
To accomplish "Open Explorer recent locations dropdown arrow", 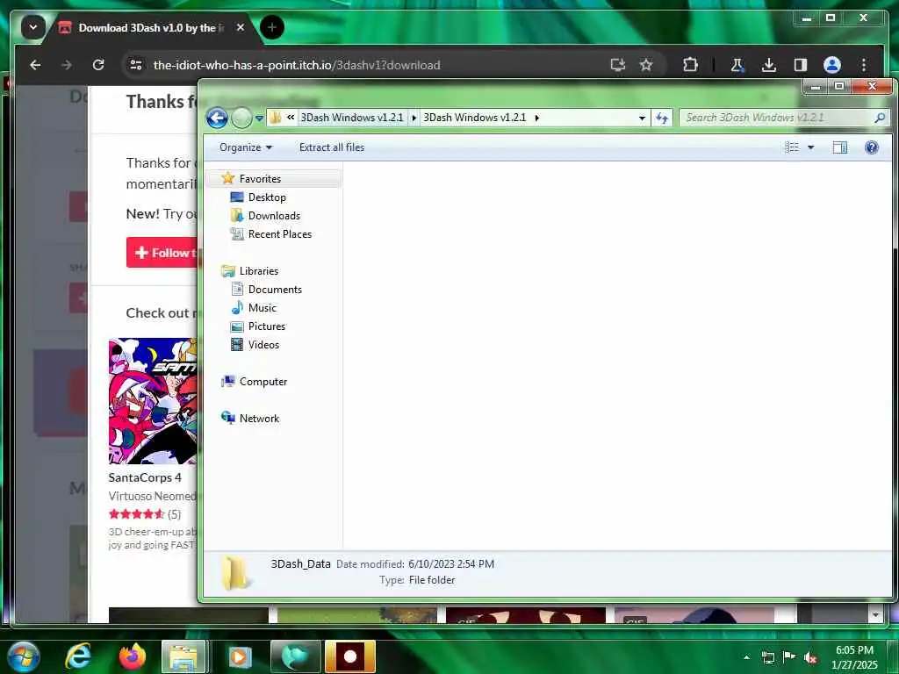I will coord(259,118).
